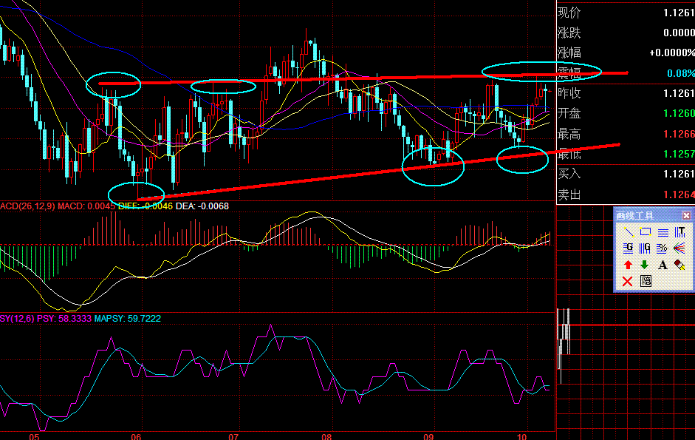The image size is (695, 440).
Task: Select the horizontal golden section G tool
Action: (x=628, y=248)
